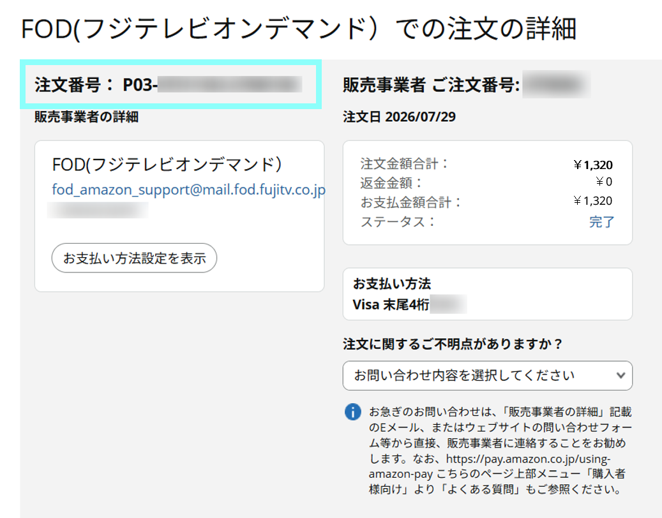
Task: Click 注文に関するご不明点がありますか？ heading
Action: point(453,344)
